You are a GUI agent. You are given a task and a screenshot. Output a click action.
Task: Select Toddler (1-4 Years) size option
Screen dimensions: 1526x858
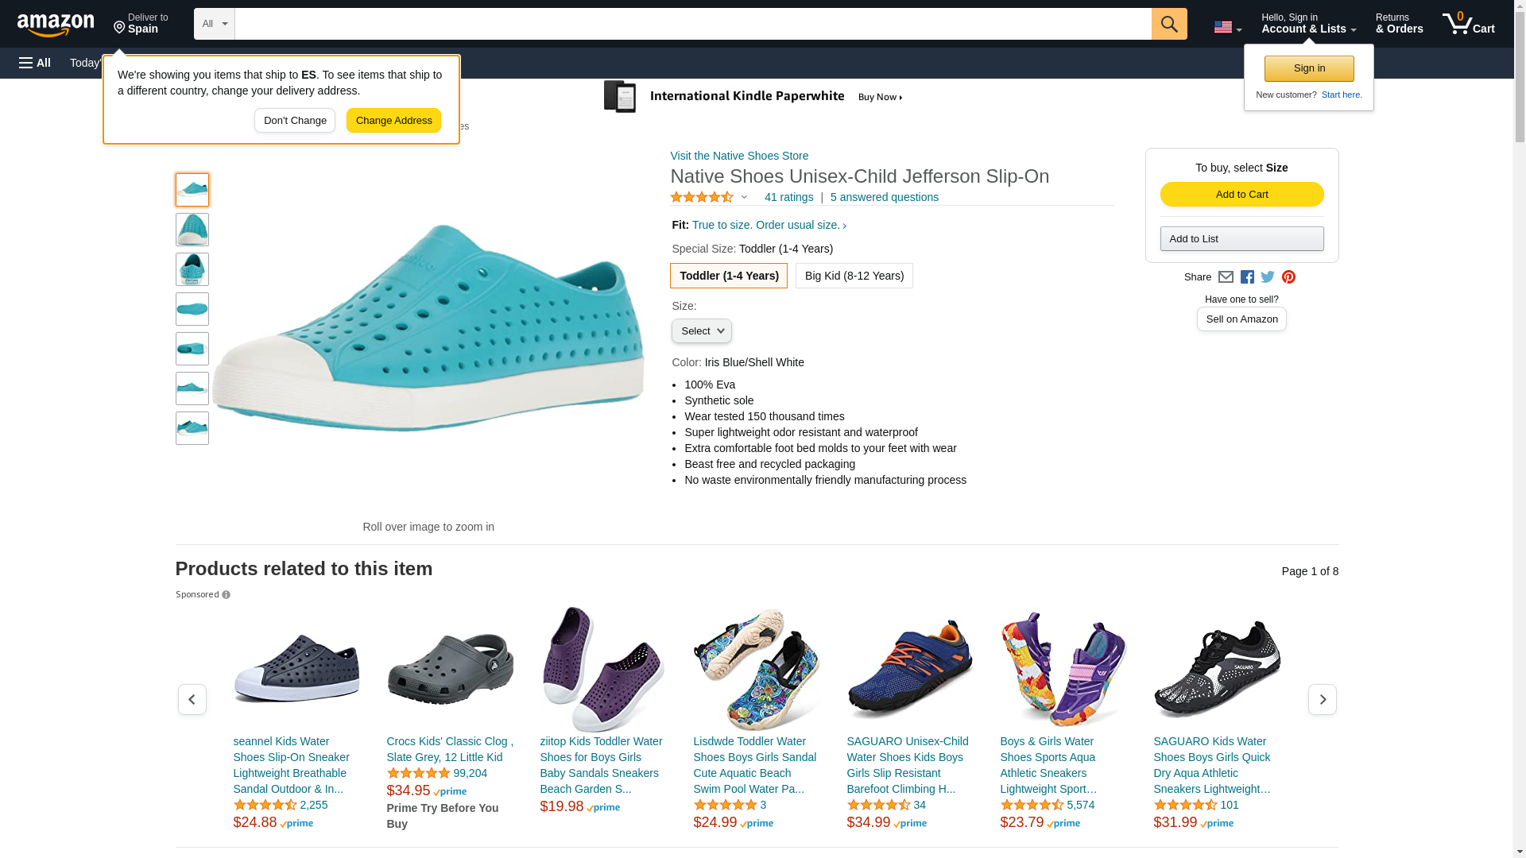728,276
